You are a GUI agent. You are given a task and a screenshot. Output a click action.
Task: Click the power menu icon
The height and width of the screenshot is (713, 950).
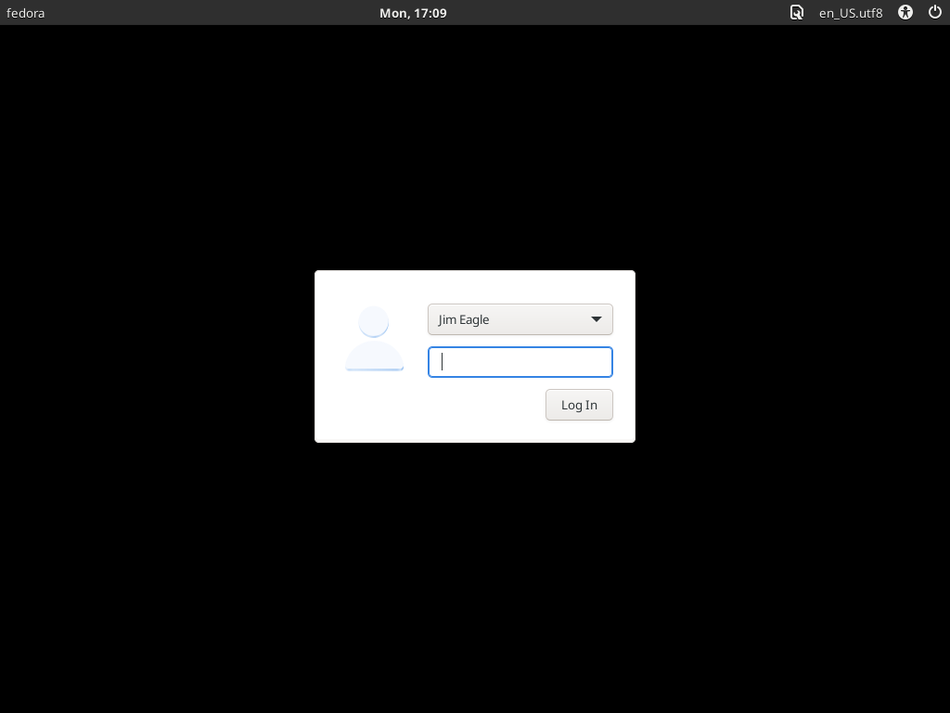[x=935, y=12]
